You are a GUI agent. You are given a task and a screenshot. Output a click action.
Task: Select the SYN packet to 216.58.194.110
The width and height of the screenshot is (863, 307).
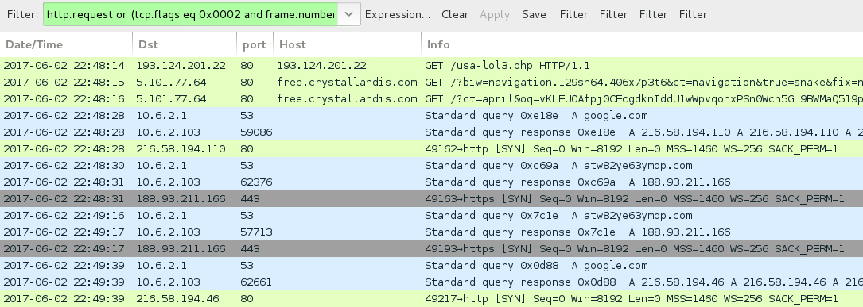point(431,149)
